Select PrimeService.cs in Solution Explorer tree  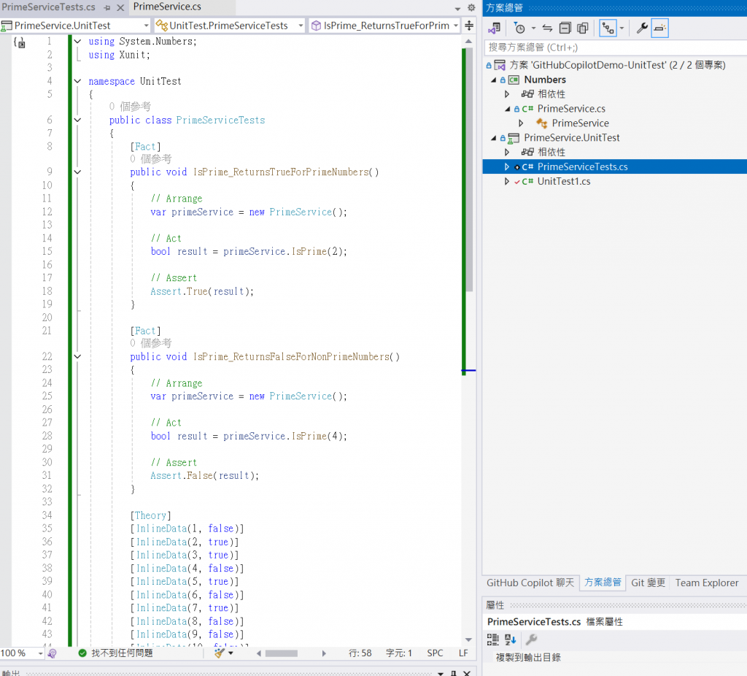571,109
